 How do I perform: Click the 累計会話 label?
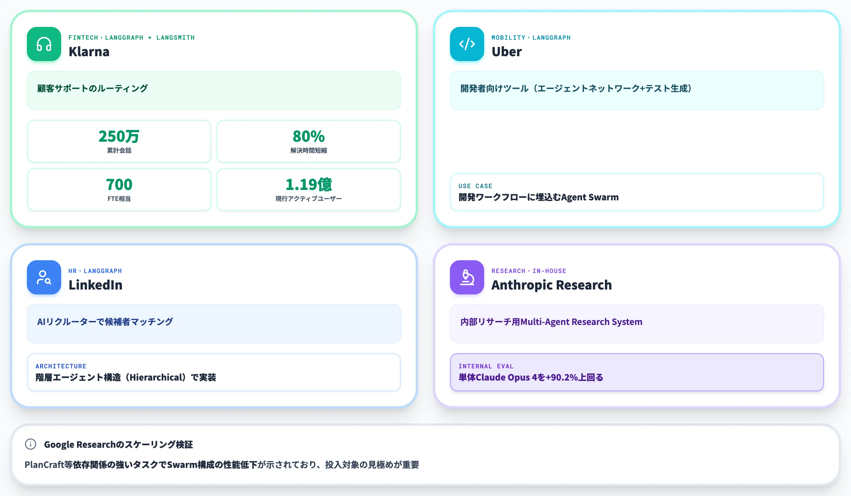coord(119,151)
